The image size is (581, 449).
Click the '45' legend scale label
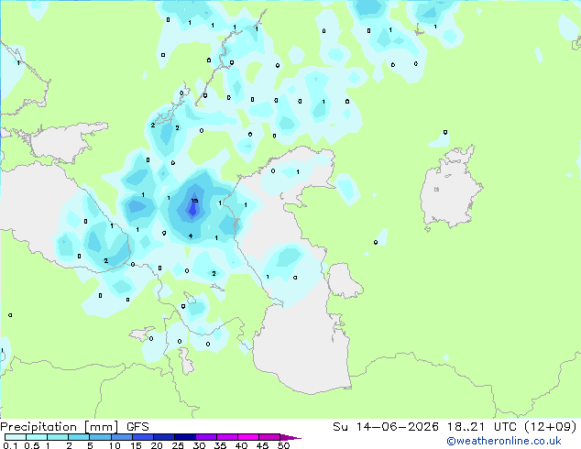262,445
